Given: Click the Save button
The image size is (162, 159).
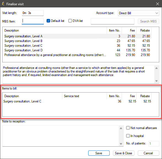Looking at the screenshot, I should pyautogui.click(x=99, y=153).
